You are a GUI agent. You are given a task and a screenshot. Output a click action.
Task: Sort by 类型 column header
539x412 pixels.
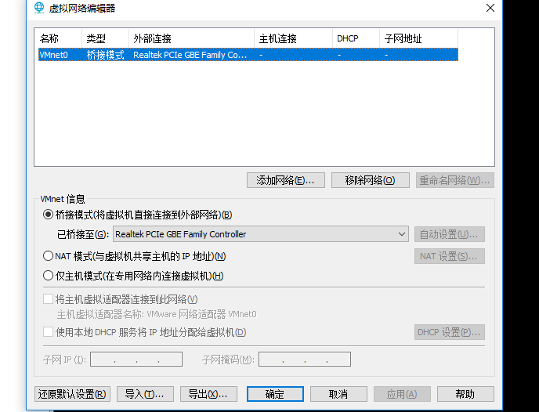[105, 38]
